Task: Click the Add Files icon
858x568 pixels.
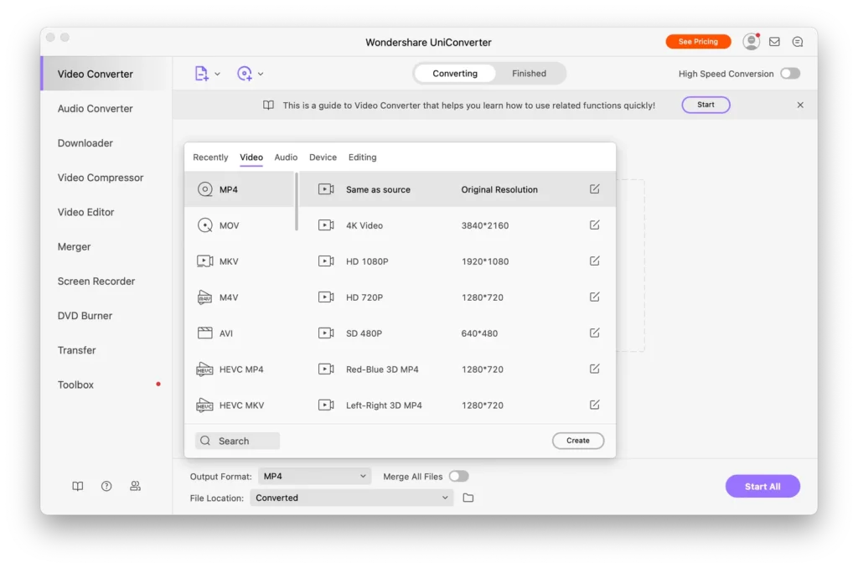Action: [x=201, y=74]
